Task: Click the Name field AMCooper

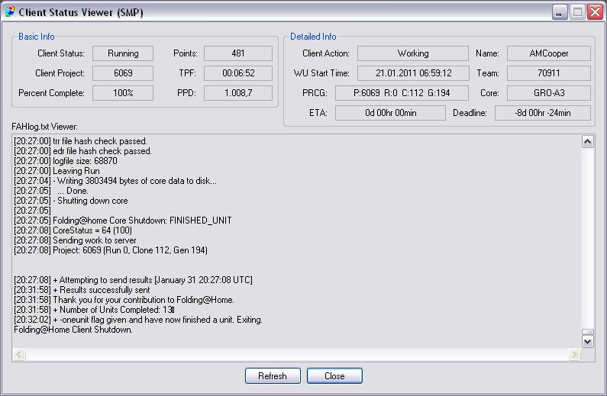Action: (x=549, y=53)
